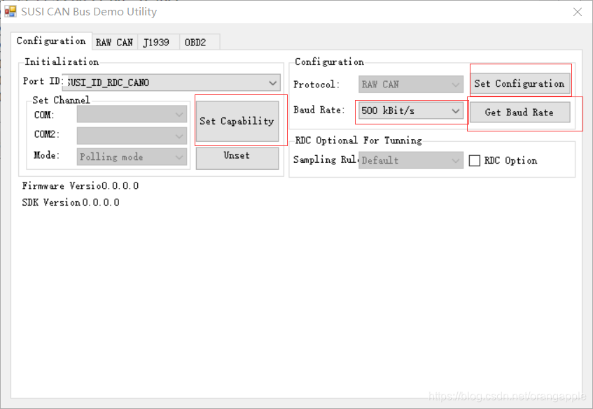Expand the Port ID dropdown
Screen dimensions: 593x409
coord(172,82)
